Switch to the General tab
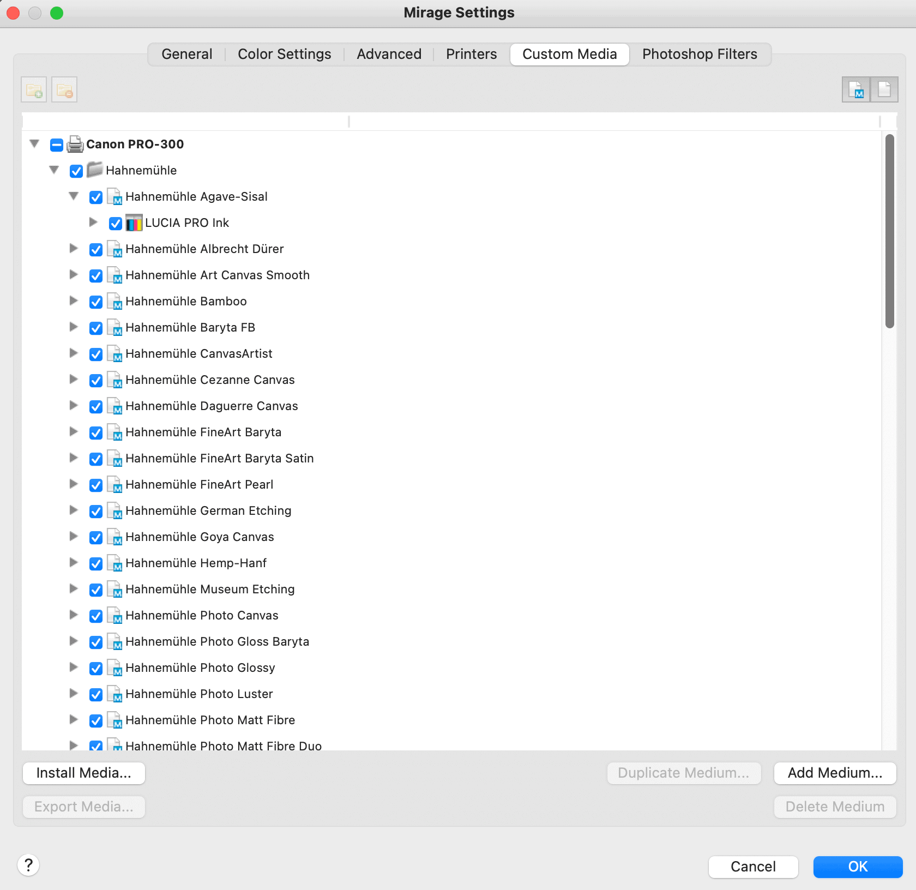This screenshot has height=890, width=916. coord(187,54)
